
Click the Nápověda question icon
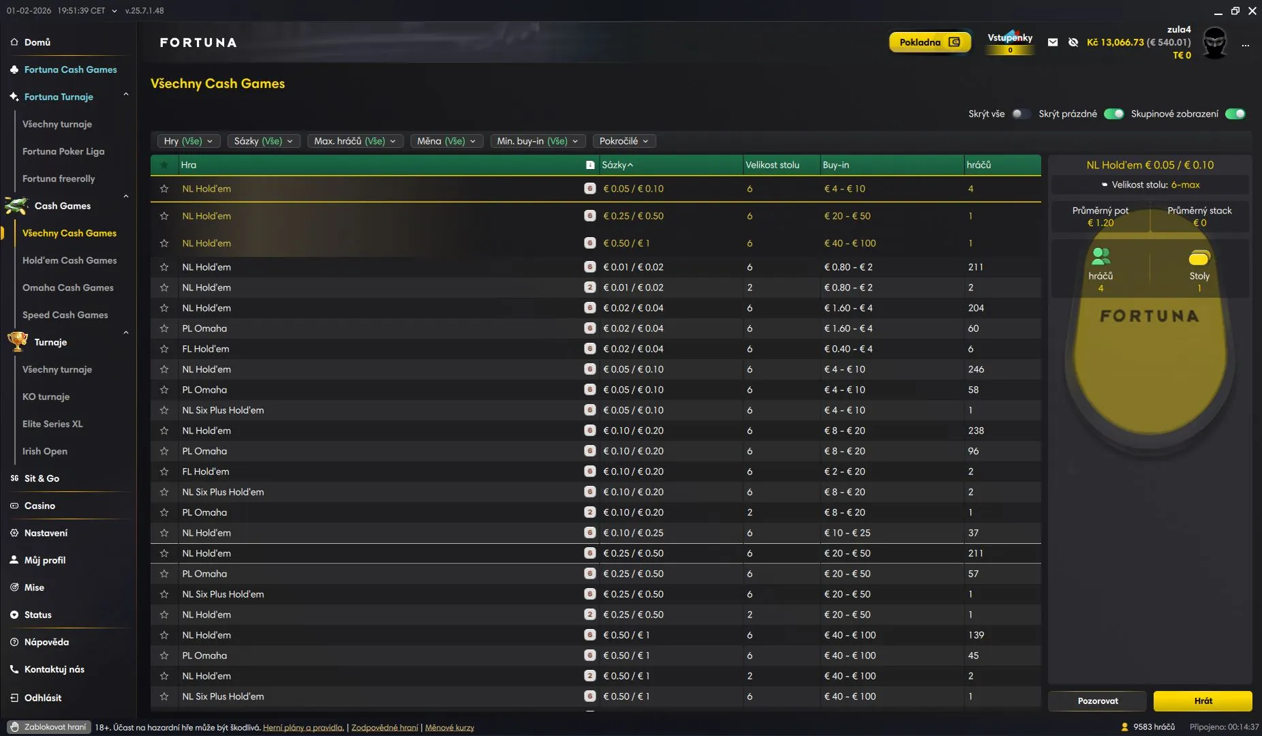tap(14, 642)
